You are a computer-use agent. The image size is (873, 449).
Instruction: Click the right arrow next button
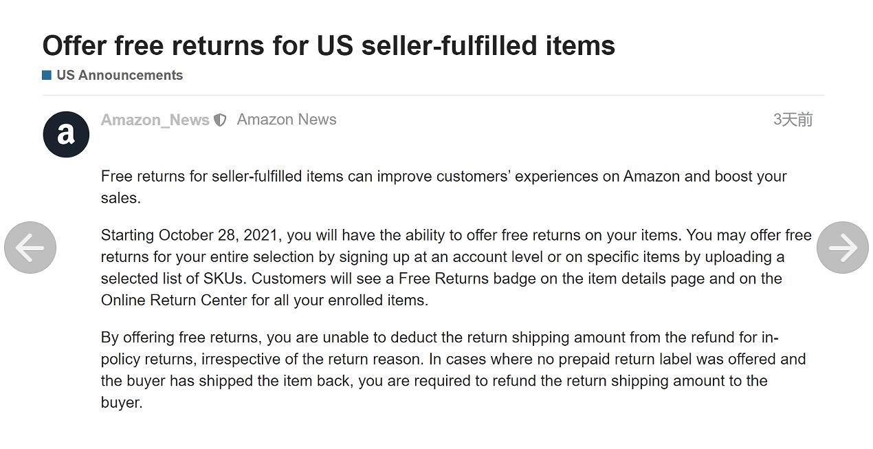(x=842, y=248)
